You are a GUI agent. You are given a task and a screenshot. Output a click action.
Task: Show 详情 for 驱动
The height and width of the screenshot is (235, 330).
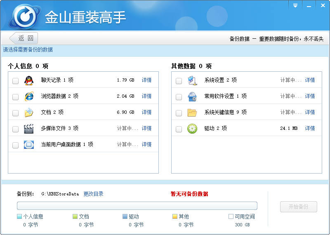pos(310,128)
